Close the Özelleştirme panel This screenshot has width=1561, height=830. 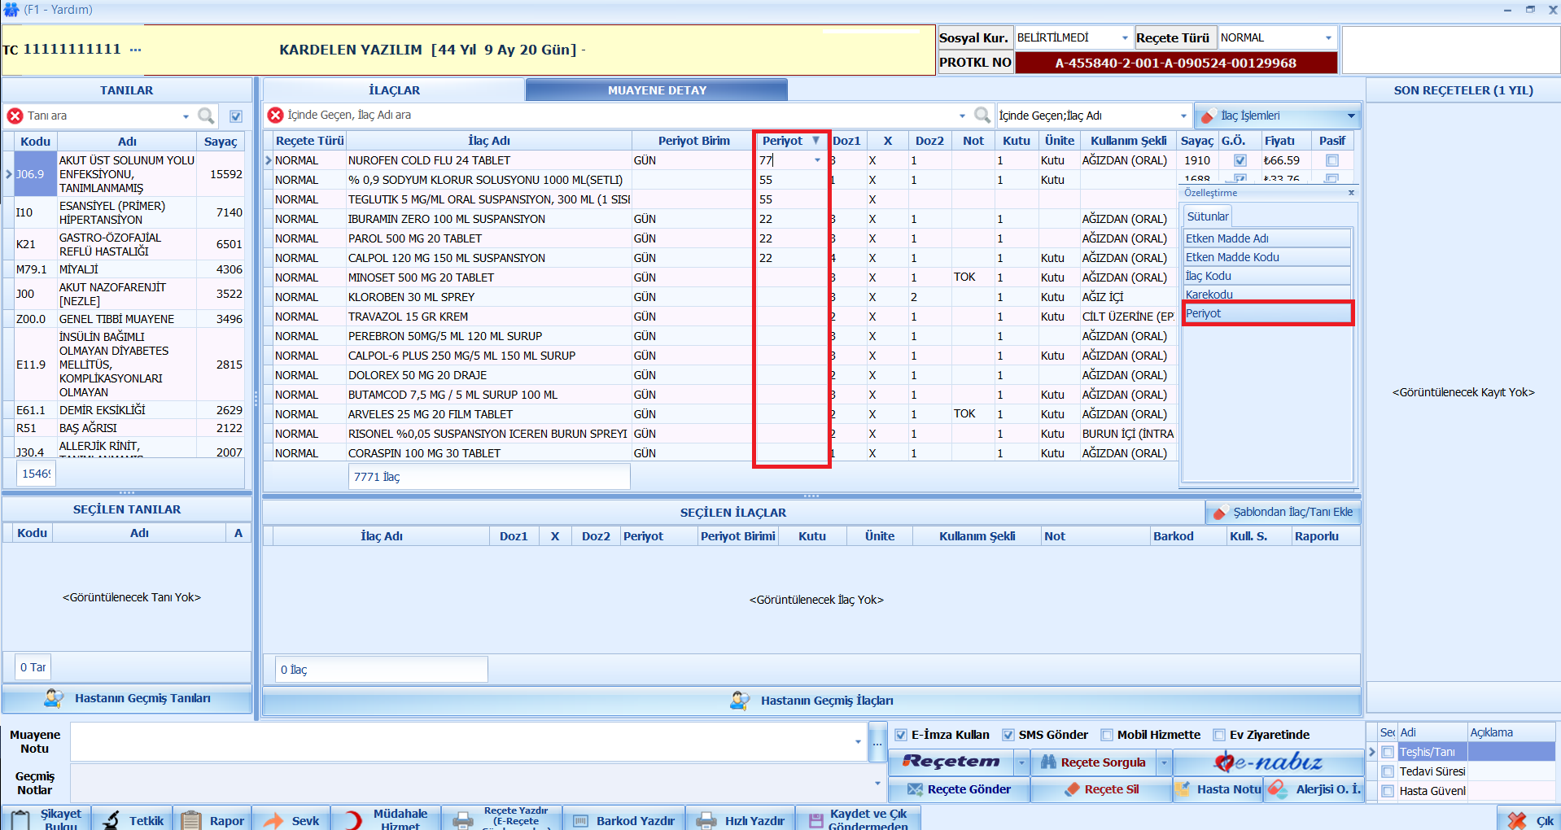pyautogui.click(x=1351, y=193)
